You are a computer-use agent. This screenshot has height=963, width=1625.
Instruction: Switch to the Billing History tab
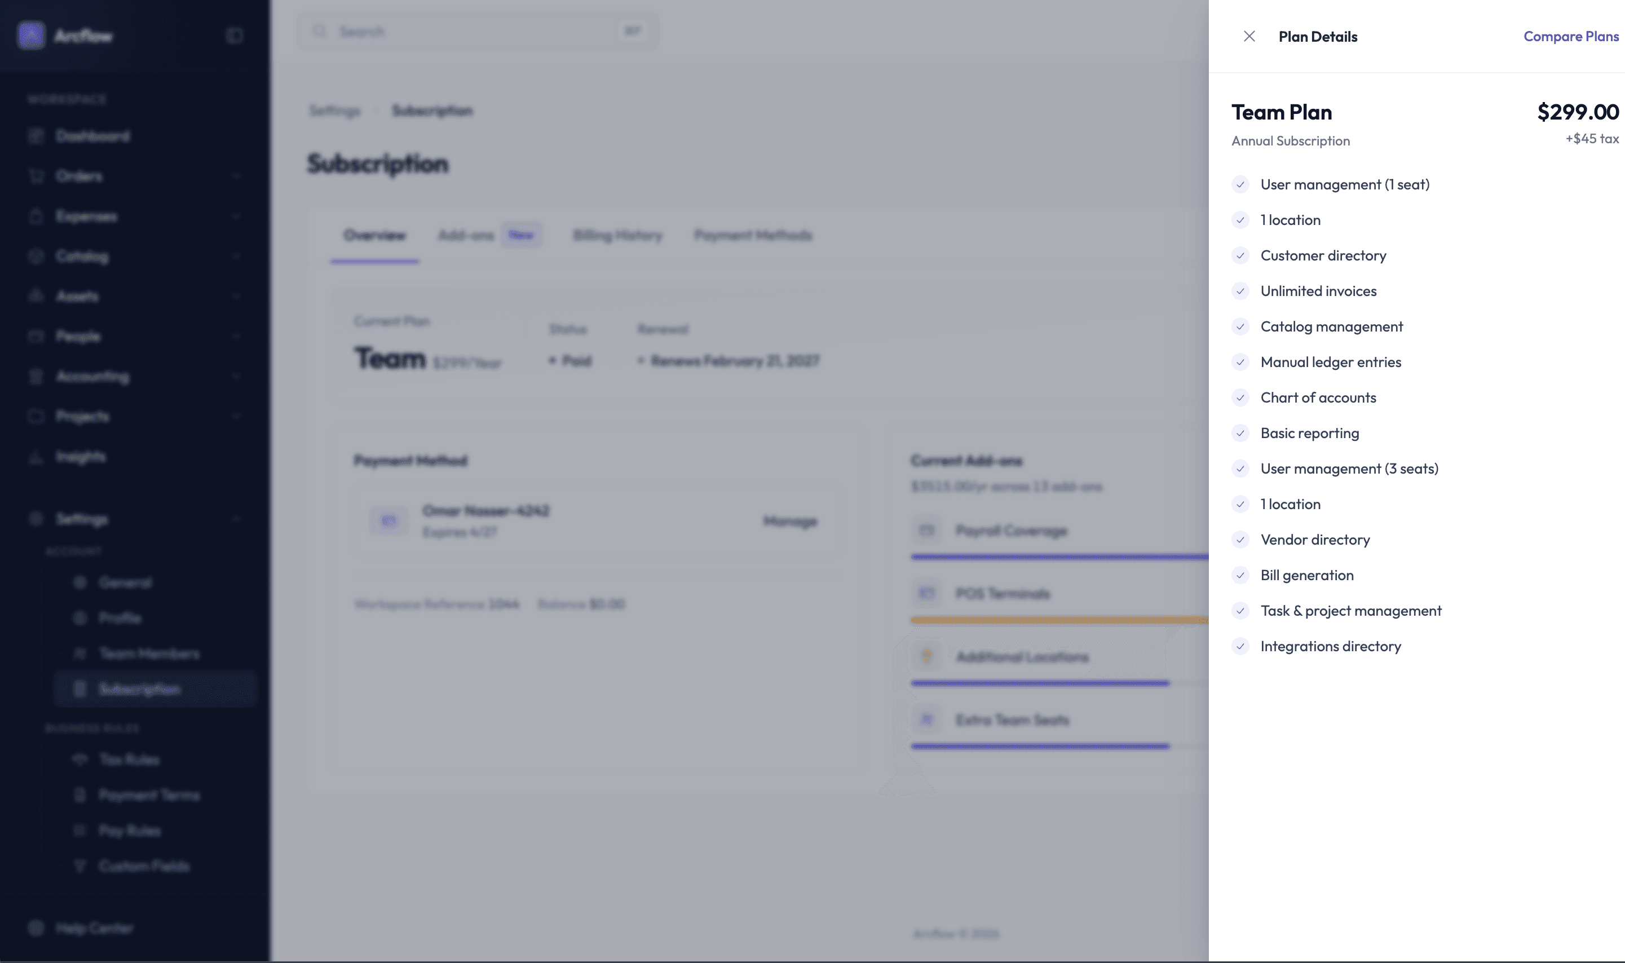[x=617, y=236]
